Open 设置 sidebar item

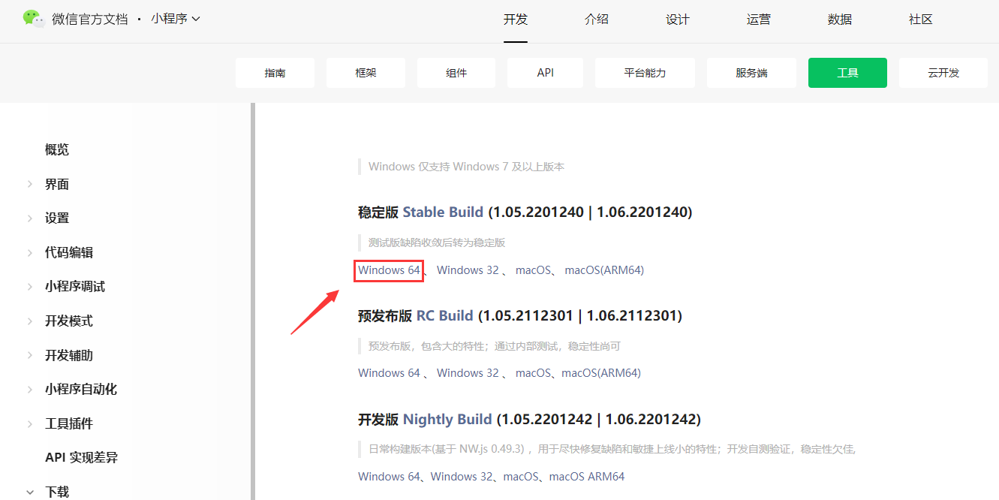[x=57, y=218]
